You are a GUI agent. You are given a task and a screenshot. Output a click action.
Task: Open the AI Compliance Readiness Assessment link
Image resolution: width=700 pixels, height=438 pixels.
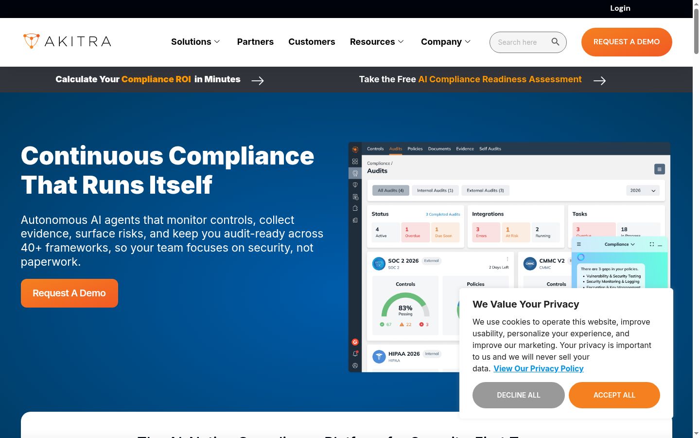470,79
